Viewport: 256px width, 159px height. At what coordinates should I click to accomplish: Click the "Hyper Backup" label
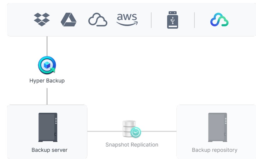(x=47, y=81)
